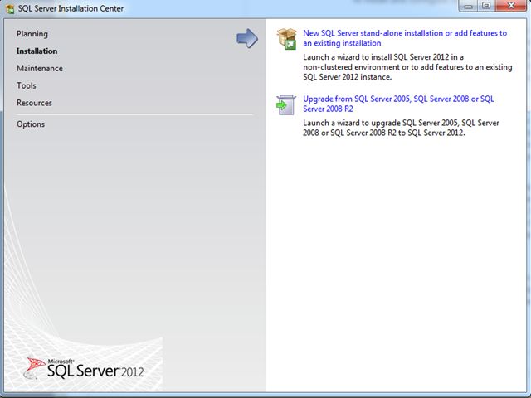Image resolution: width=531 pixels, height=398 pixels.
Task: Go to the Tools section
Action: click(27, 85)
